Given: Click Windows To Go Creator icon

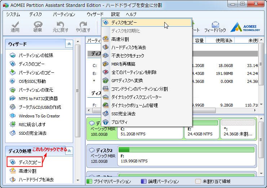Looking at the screenshot, I should pyautogui.click(x=13, y=116).
